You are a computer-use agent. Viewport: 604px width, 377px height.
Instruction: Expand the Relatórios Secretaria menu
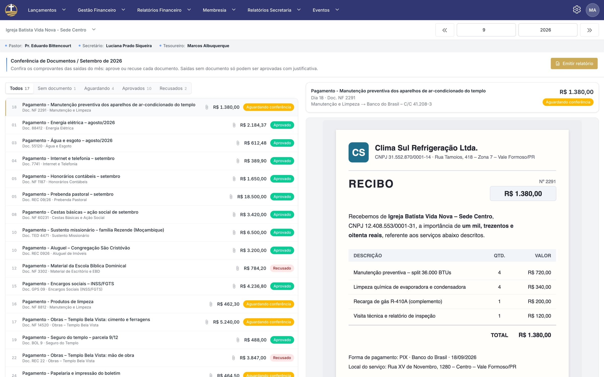click(274, 10)
